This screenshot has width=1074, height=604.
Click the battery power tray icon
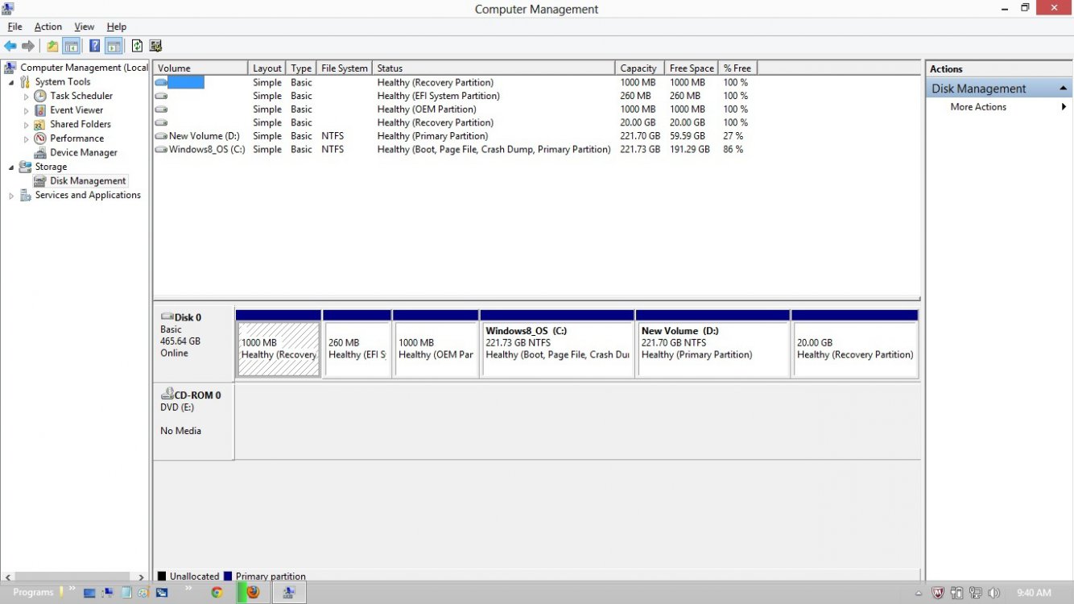pyautogui.click(x=957, y=593)
